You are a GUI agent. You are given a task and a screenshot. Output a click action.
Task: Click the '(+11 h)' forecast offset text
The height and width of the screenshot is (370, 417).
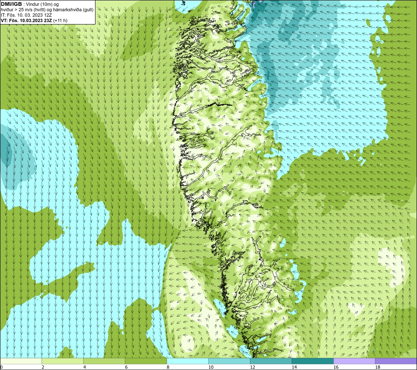60,20
